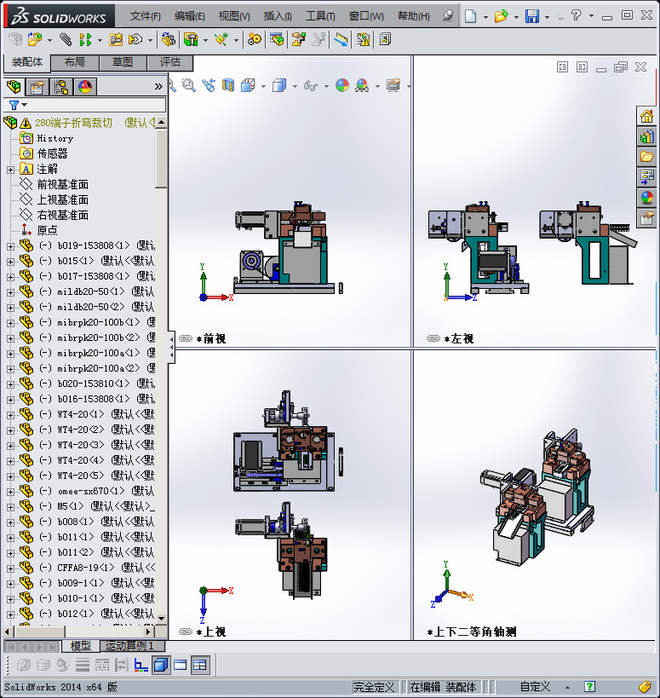Click the Linear Component Pattern icon
Viewport: 660px width, 698px height.
click(x=84, y=39)
